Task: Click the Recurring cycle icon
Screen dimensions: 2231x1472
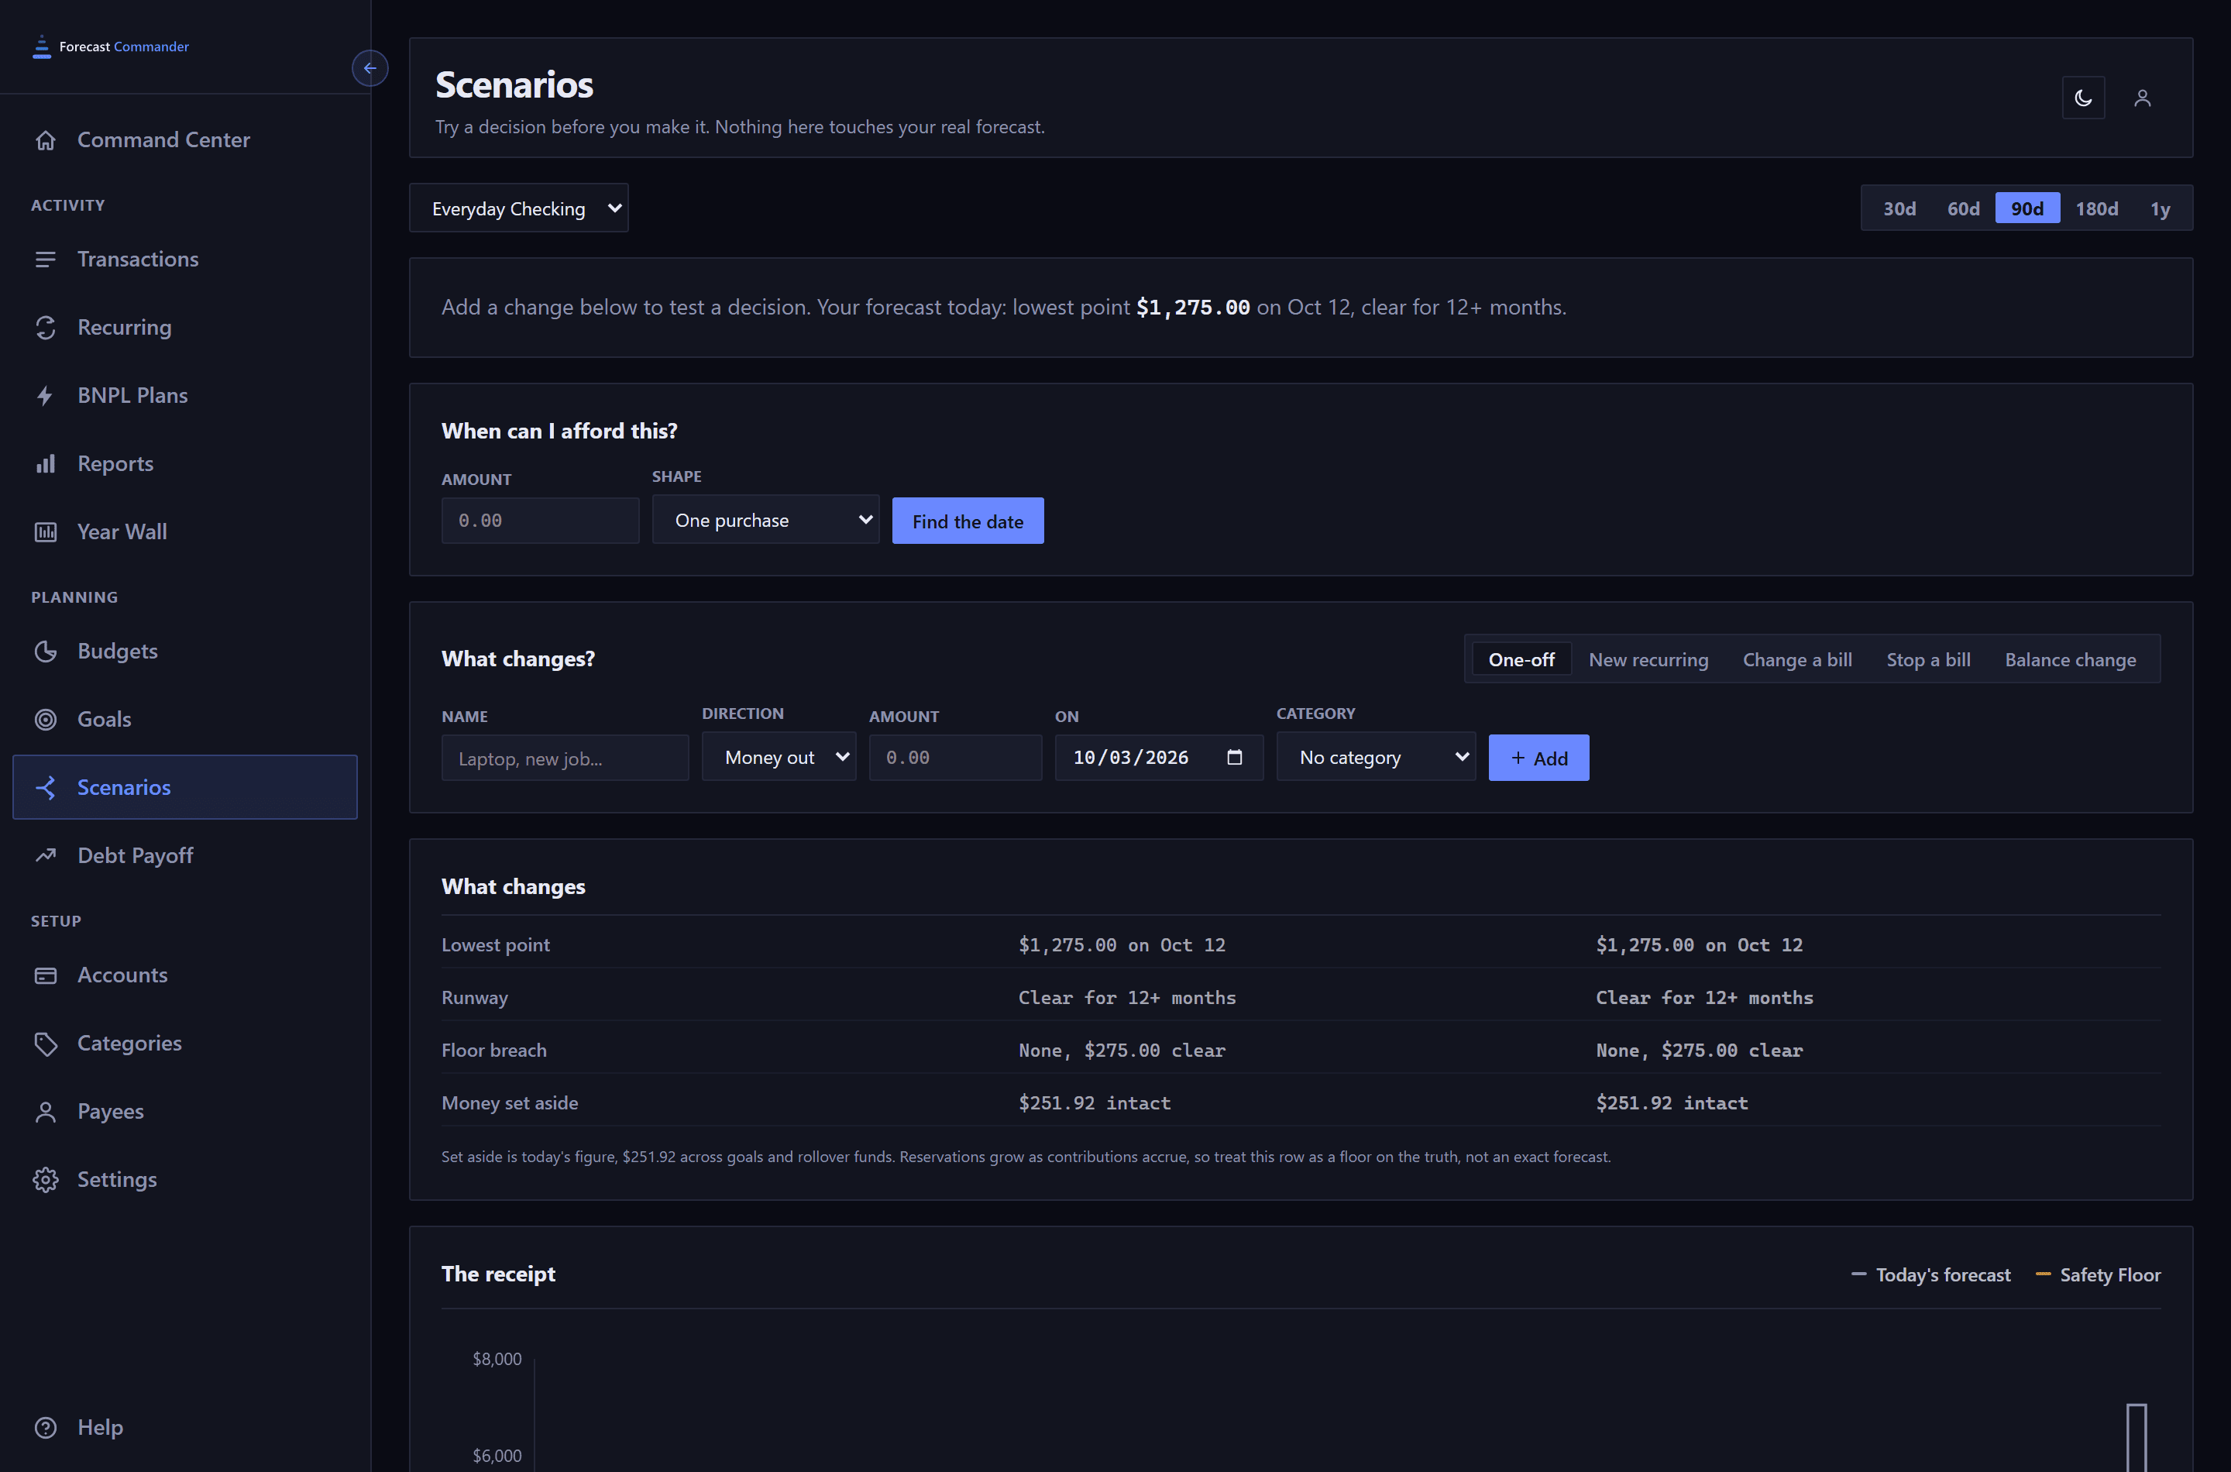Action: (x=45, y=328)
